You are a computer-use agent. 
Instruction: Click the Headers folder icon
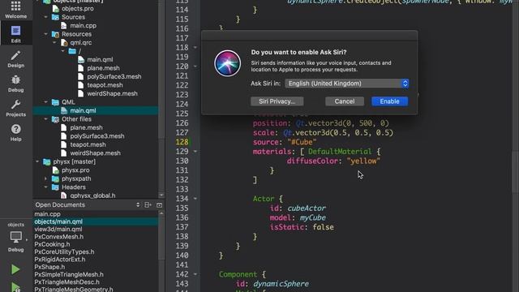[x=55, y=187]
